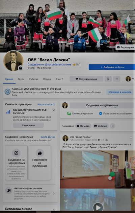135x213 pixels.
Task: Open the Събития tab
Action: [33, 79]
